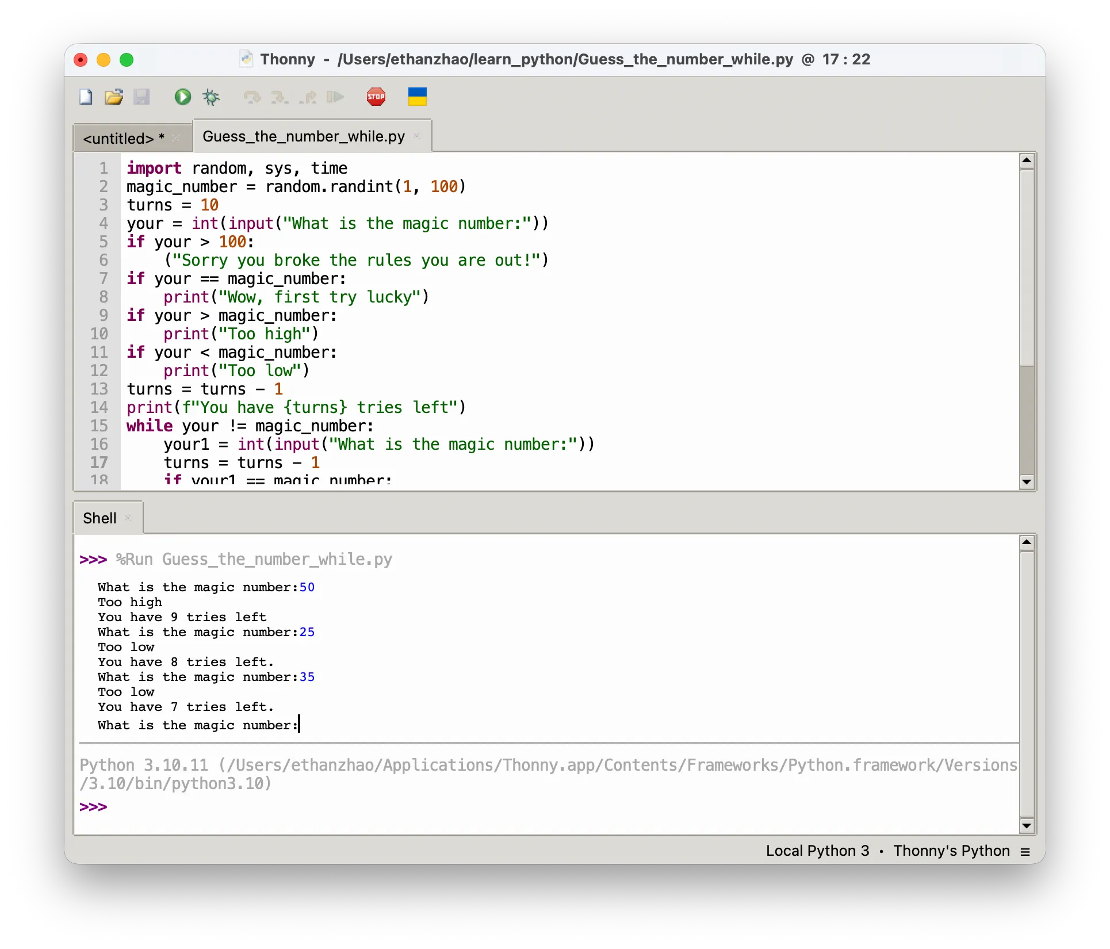Click the Resume execution icon
1110x949 pixels.
[335, 97]
